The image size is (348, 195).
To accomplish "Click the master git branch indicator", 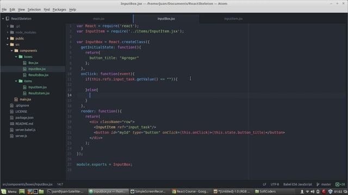I will pyautogui.click(x=324, y=184).
